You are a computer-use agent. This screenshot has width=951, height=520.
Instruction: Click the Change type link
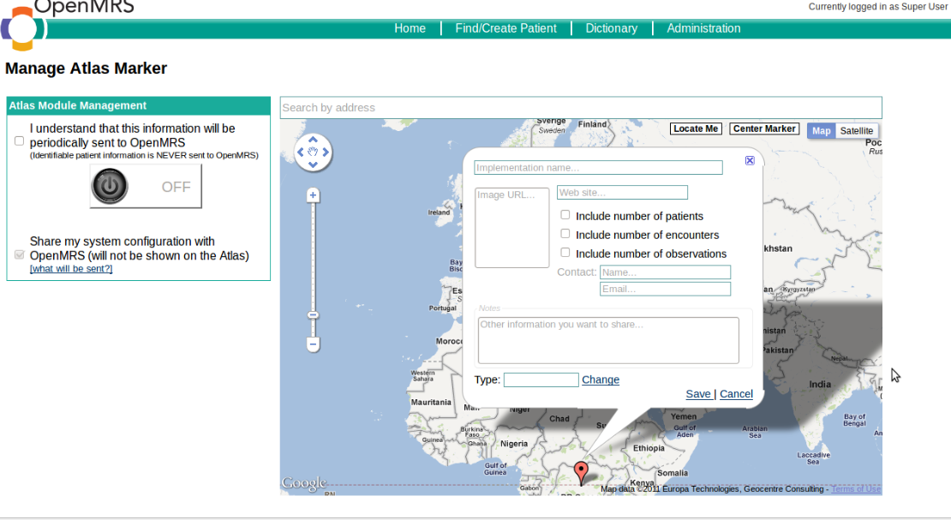[601, 380]
